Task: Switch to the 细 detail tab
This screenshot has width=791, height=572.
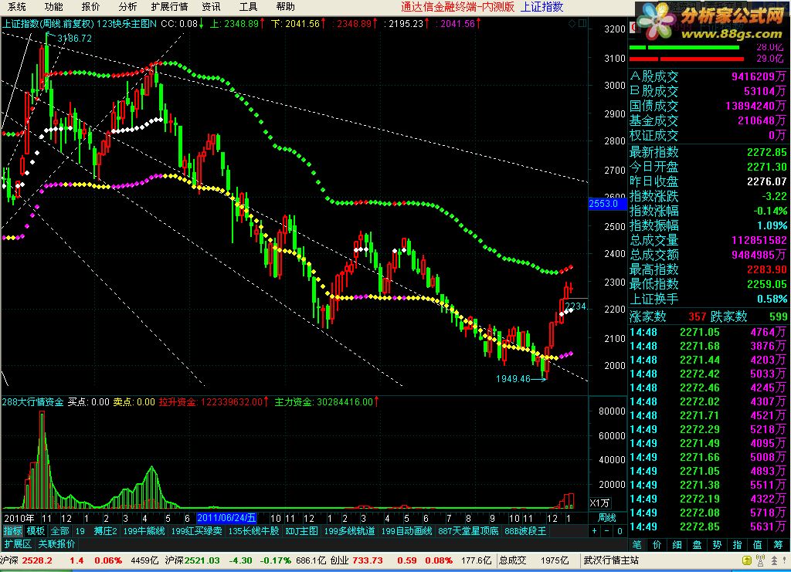Action: tap(677, 545)
